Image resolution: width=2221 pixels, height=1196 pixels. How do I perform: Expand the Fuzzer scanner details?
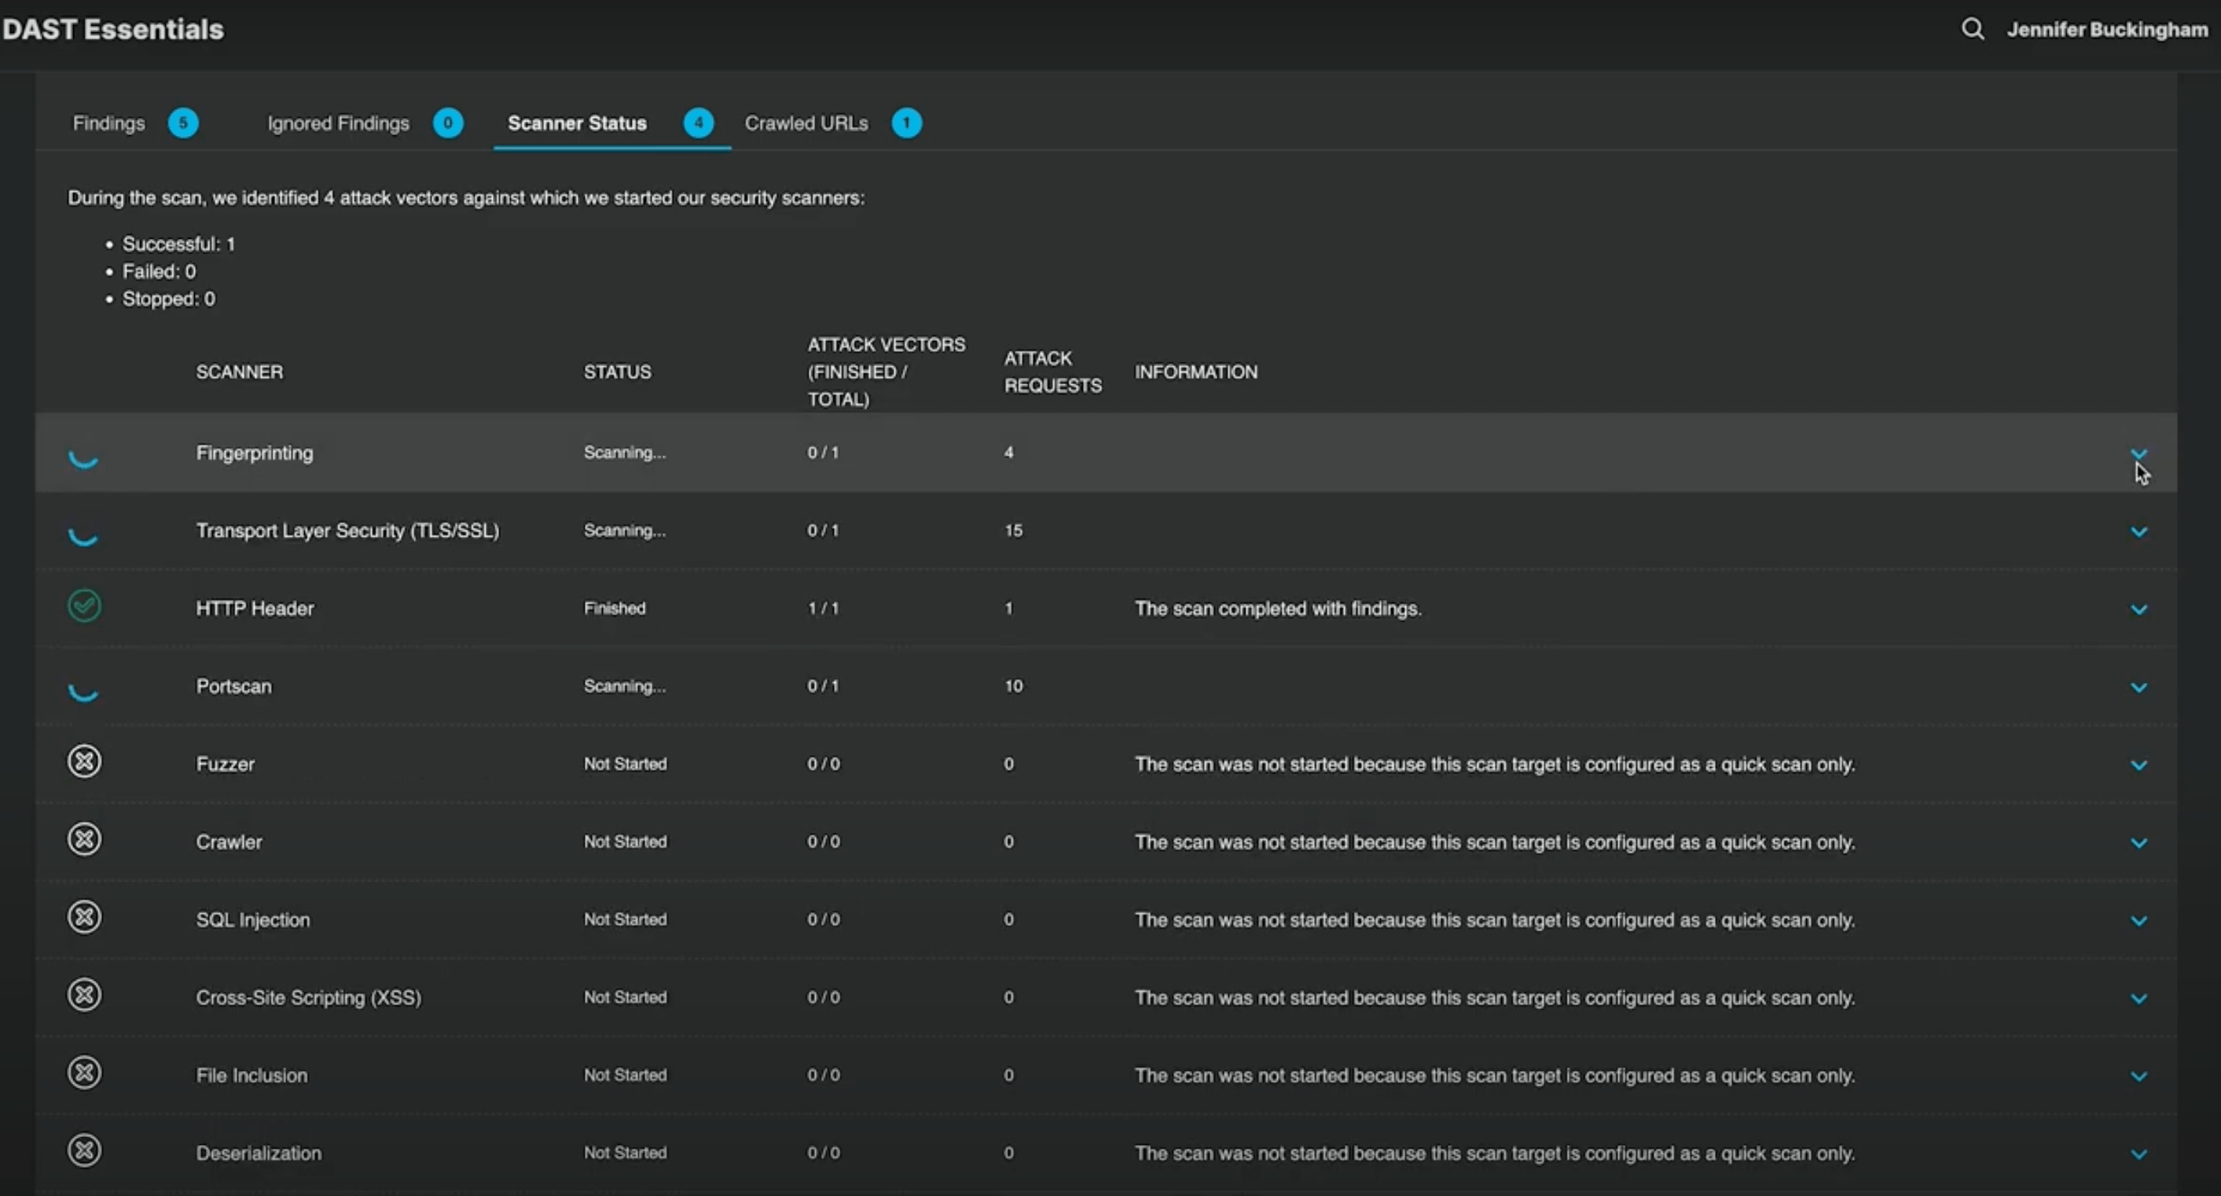pos(2139,765)
